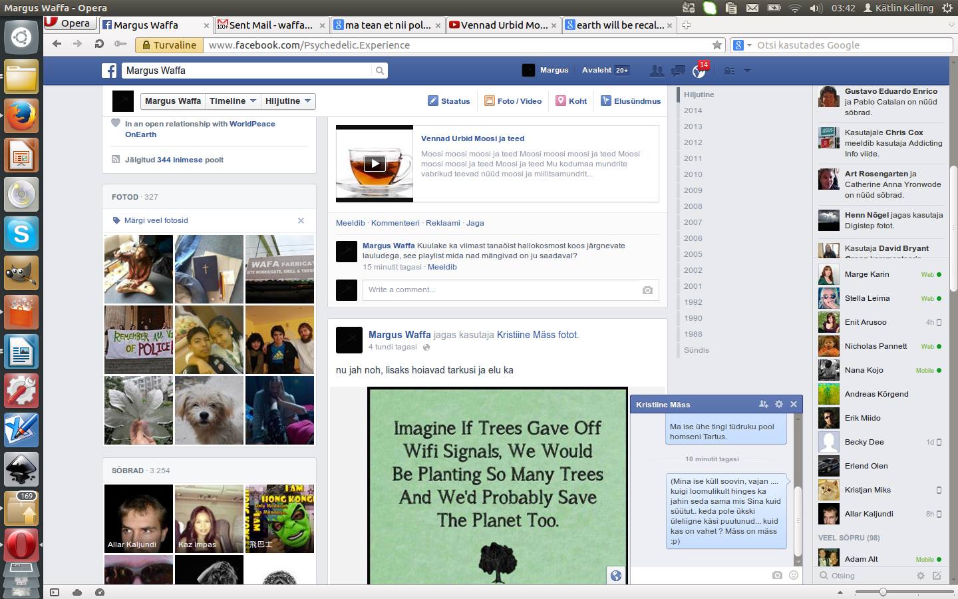The image size is (958, 599).
Task: Open chat sidebar settings gear at bottom
Action: [x=921, y=576]
